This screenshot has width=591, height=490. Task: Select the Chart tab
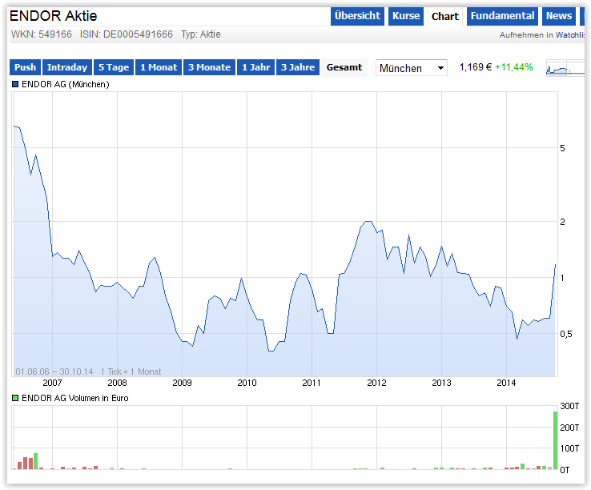click(x=444, y=16)
